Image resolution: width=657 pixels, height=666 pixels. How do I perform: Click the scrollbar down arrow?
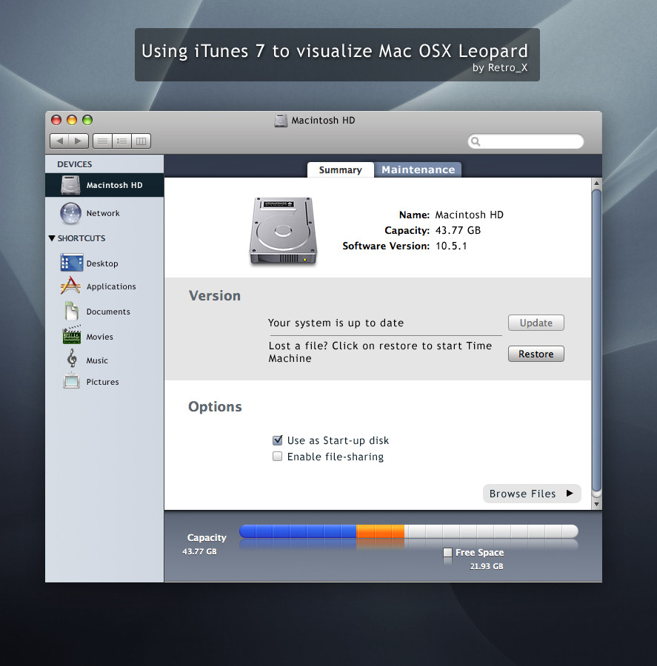[x=596, y=504]
